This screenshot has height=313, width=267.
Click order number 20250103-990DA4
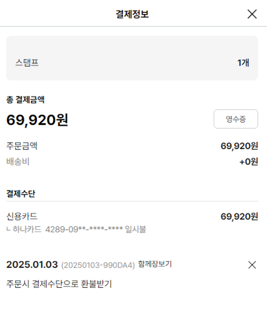click(98, 265)
